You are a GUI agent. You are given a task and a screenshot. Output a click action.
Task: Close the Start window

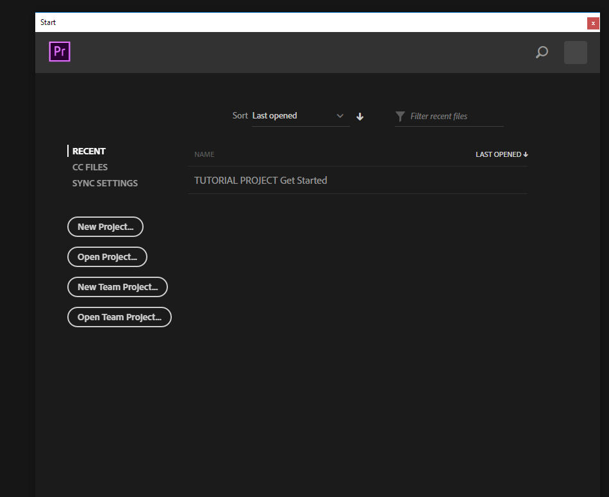pyautogui.click(x=593, y=23)
